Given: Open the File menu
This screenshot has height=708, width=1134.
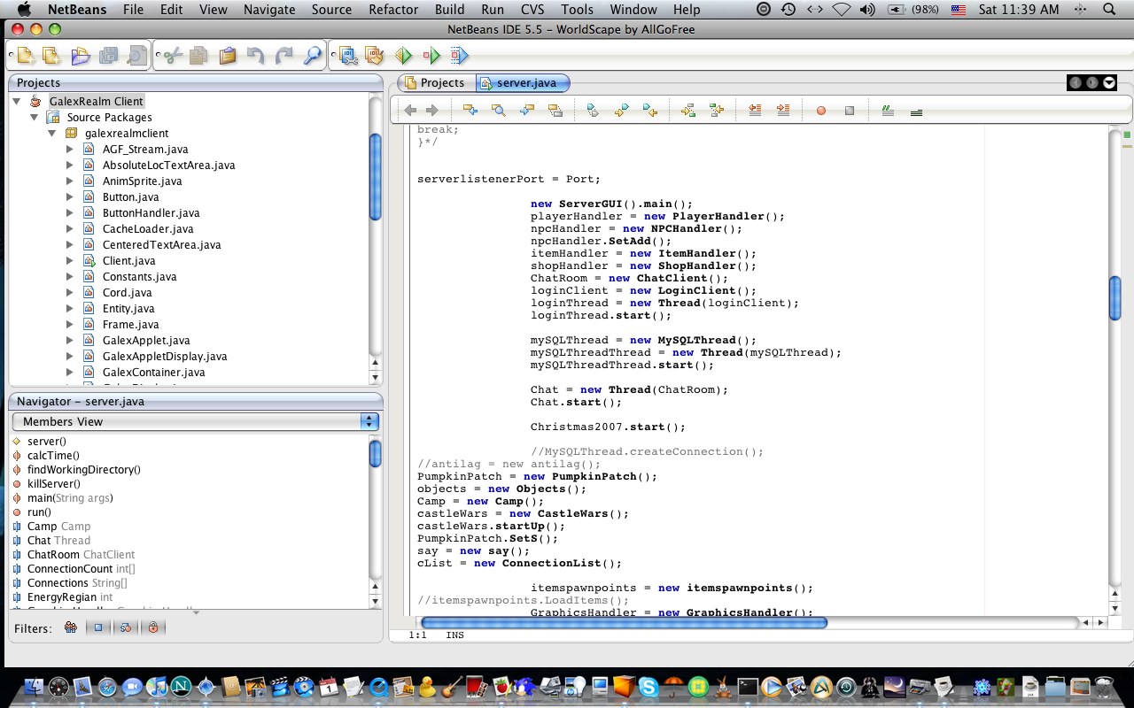Looking at the screenshot, I should 133,10.
